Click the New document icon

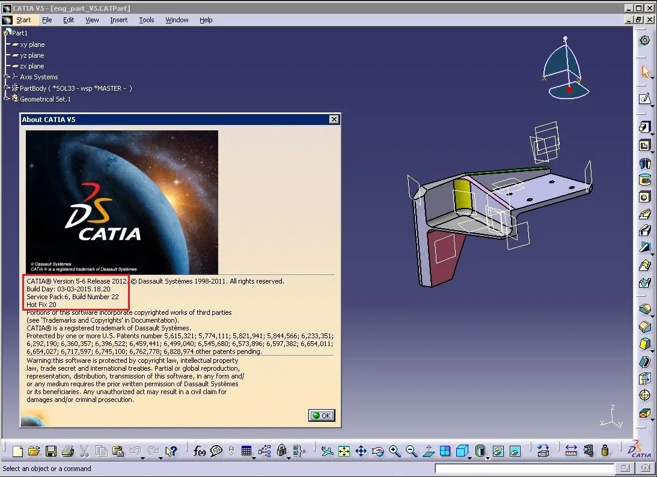(x=17, y=451)
